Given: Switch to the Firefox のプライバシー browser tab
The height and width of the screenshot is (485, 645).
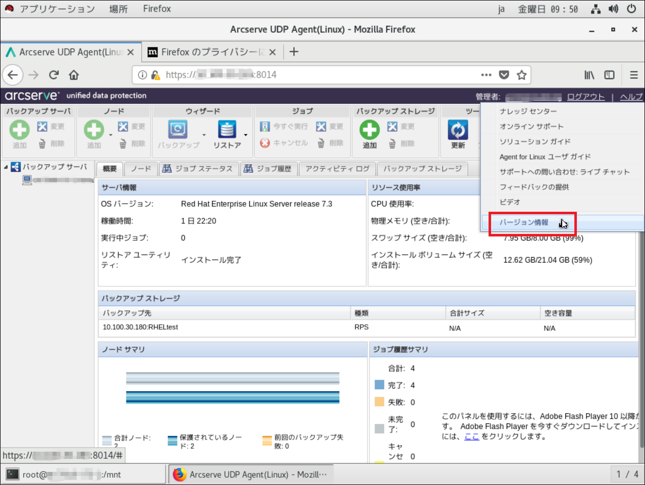Looking at the screenshot, I should pos(211,52).
